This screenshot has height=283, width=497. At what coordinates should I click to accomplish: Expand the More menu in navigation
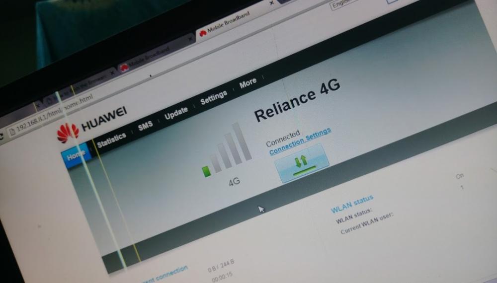(x=248, y=83)
